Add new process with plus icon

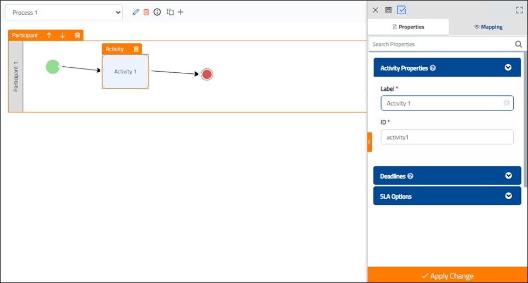pos(180,12)
